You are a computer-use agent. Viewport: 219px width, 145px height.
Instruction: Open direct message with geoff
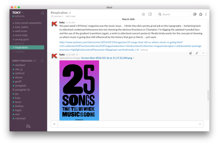tap(18, 81)
